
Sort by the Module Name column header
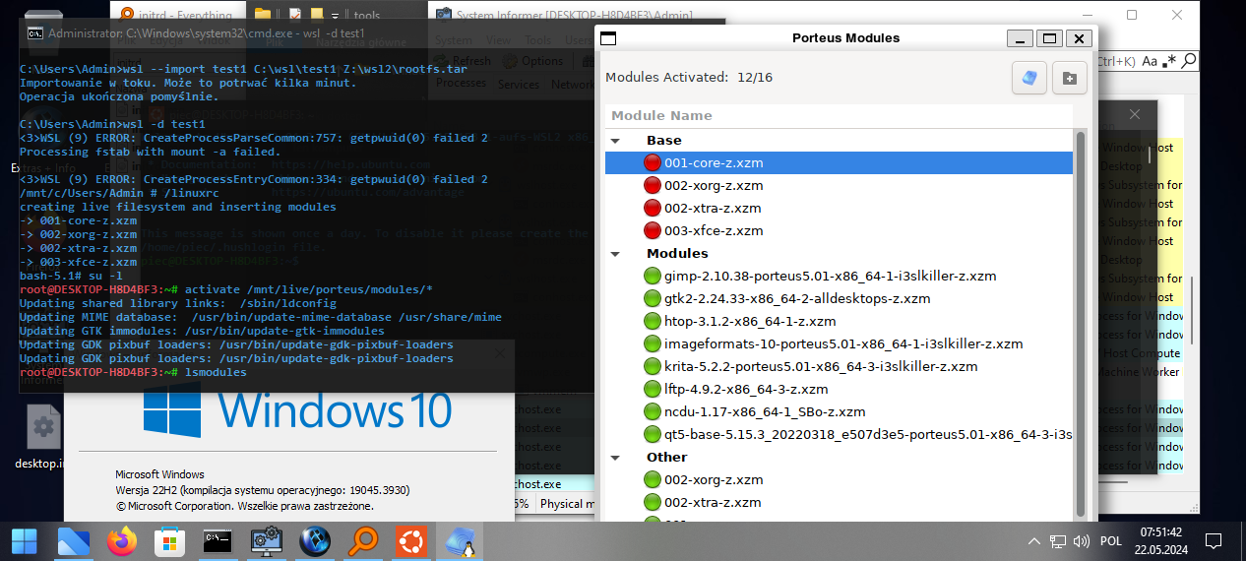(839, 116)
